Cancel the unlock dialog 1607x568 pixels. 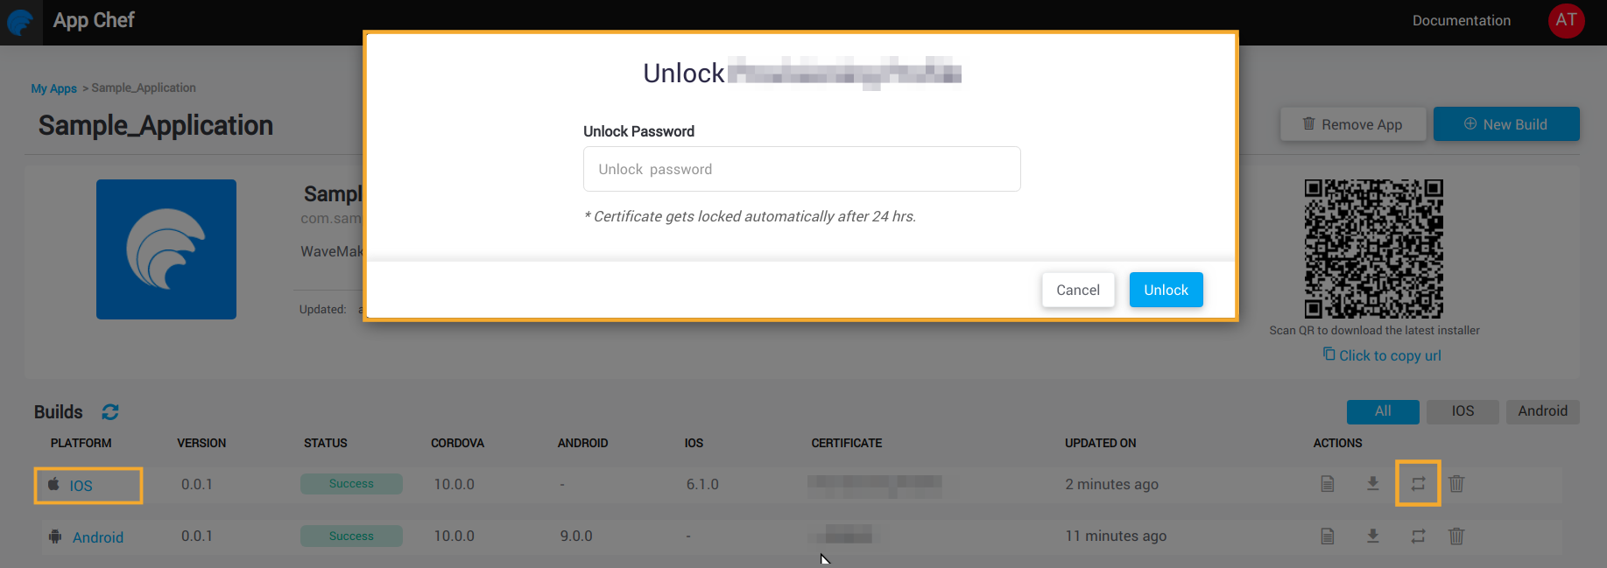[x=1078, y=290]
